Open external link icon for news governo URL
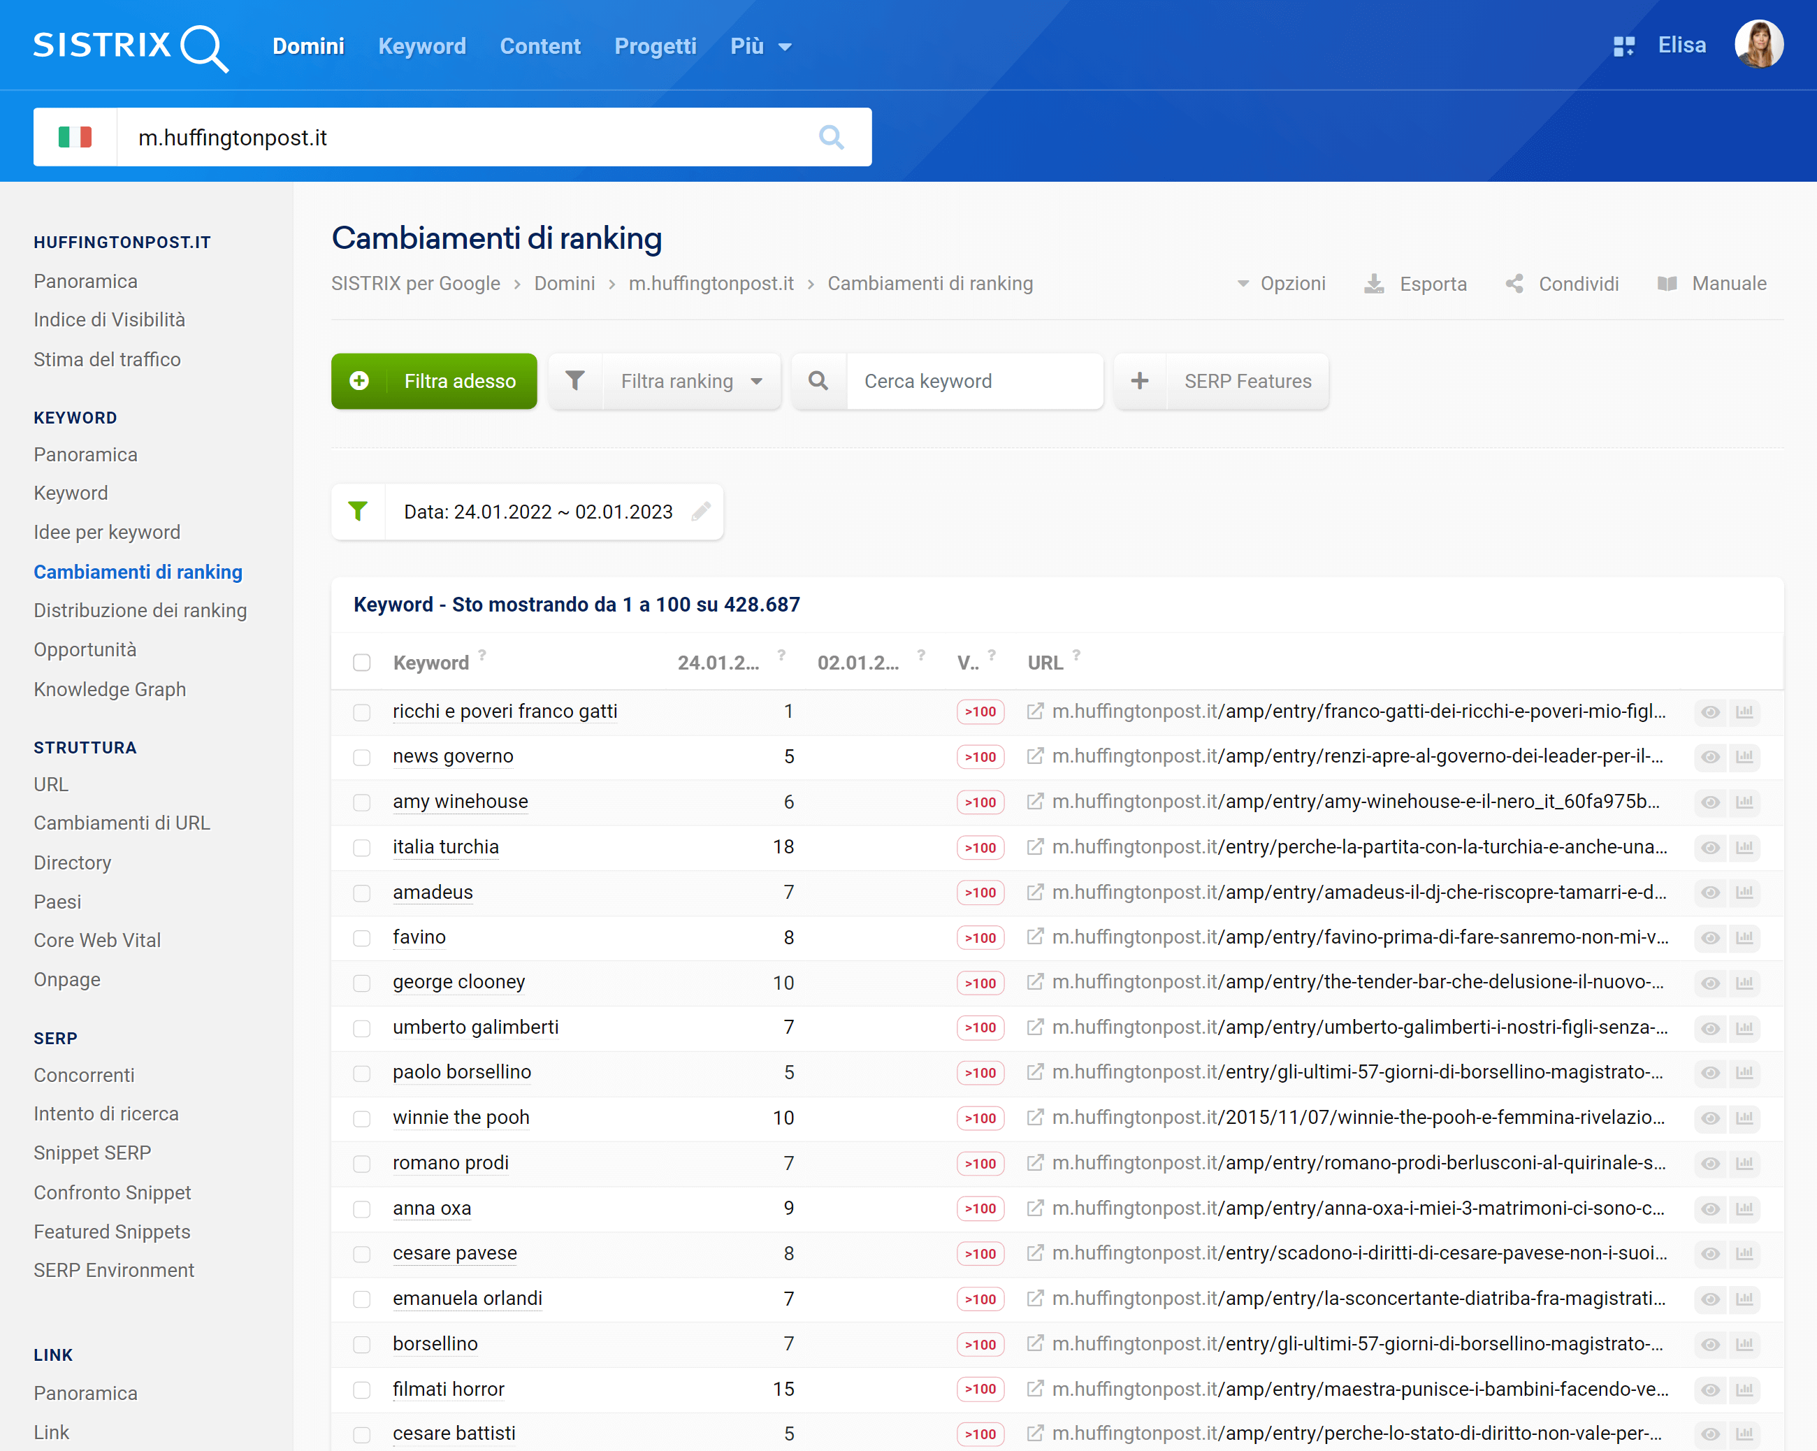Image resolution: width=1817 pixels, height=1451 pixels. (1035, 756)
